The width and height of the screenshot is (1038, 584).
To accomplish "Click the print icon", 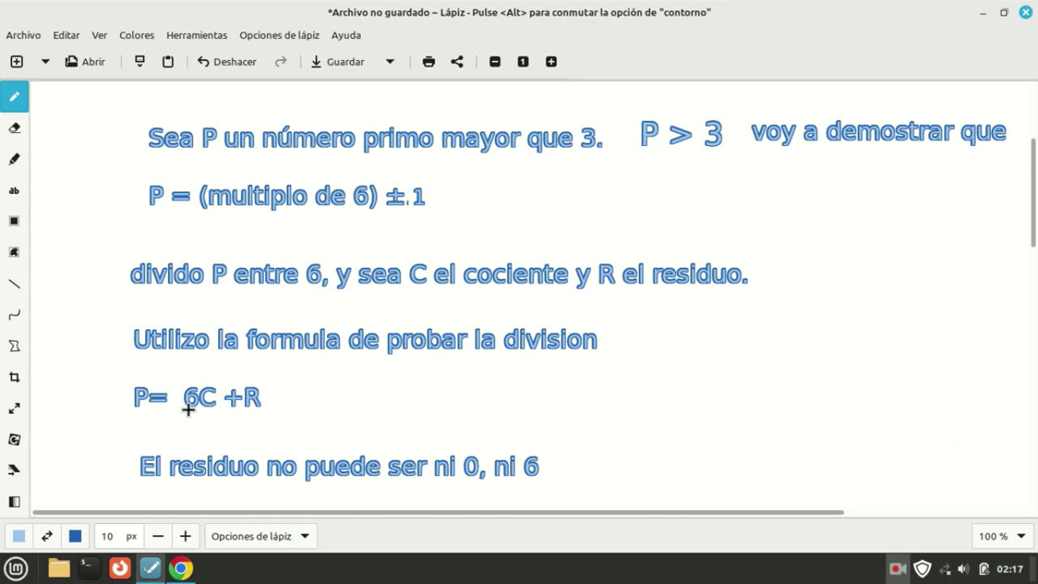I will (x=429, y=62).
